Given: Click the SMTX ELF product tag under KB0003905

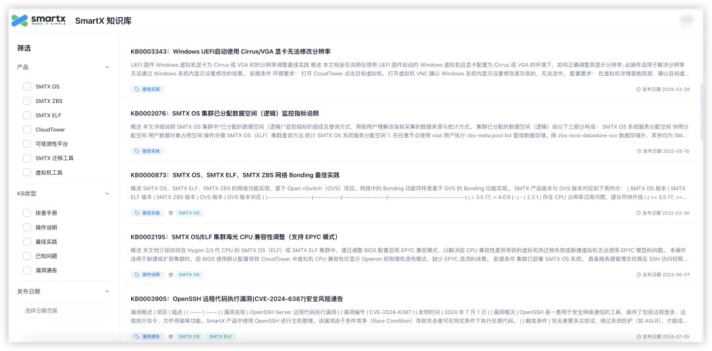Looking at the screenshot, I should click(x=222, y=336).
